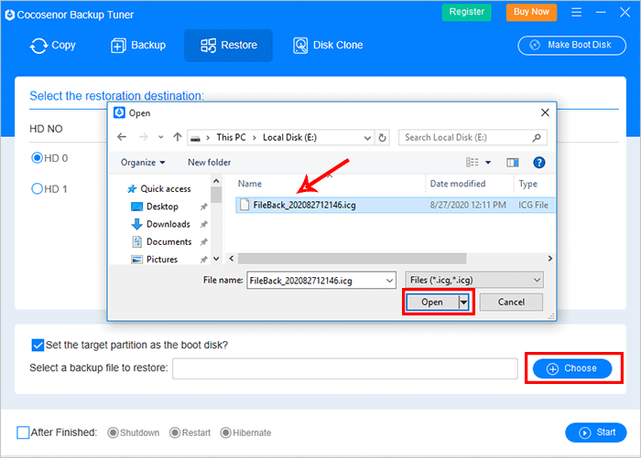This screenshot has height=458, width=641.
Task: Click the Choose backup file button
Action: 572,368
